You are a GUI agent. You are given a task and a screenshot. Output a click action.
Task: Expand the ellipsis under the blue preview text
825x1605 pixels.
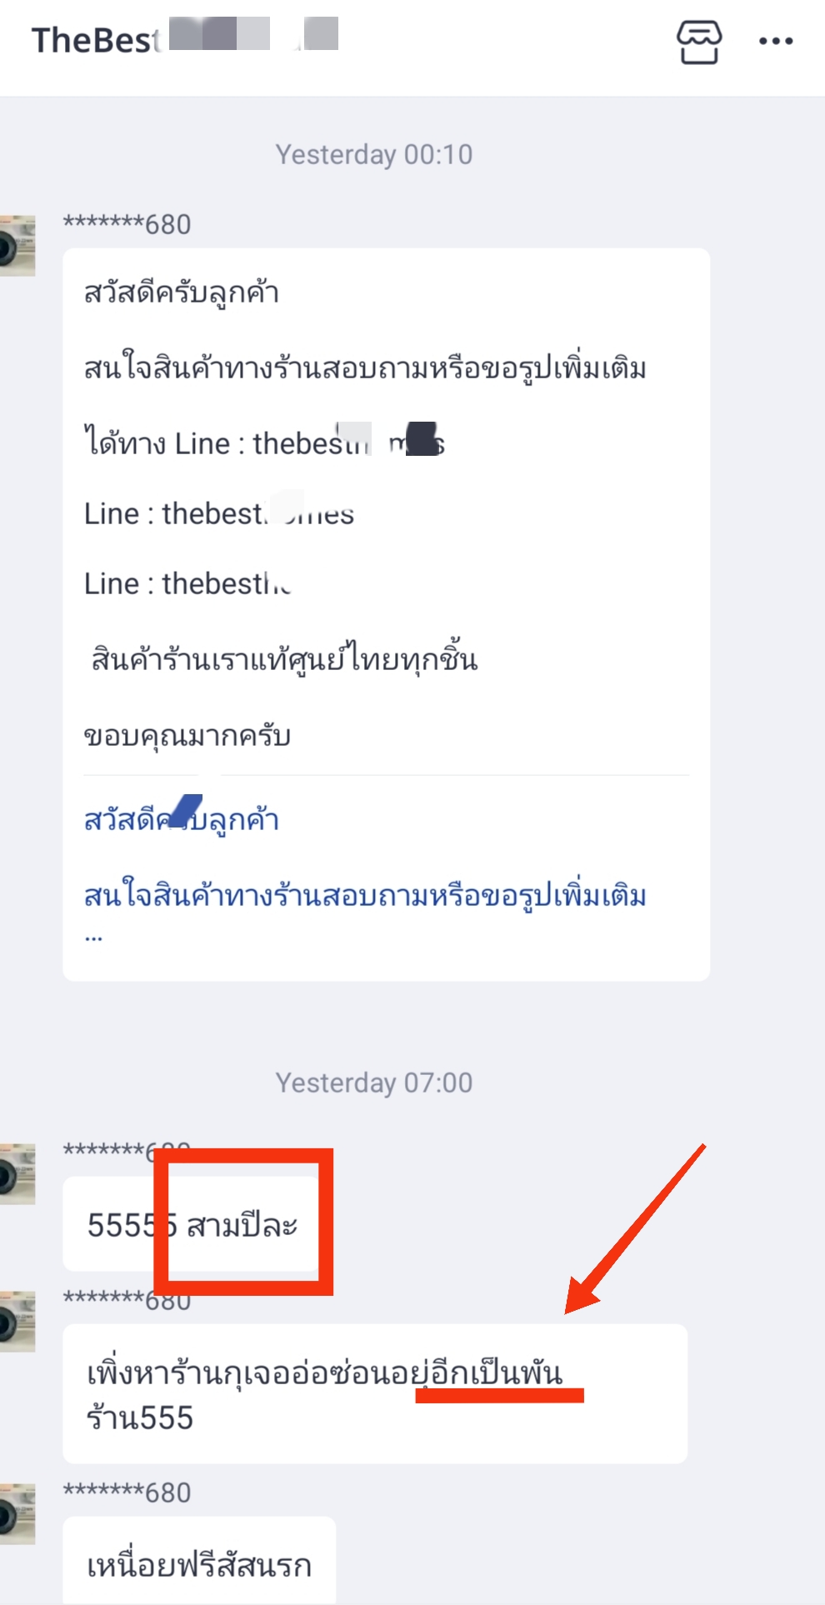[x=93, y=937]
